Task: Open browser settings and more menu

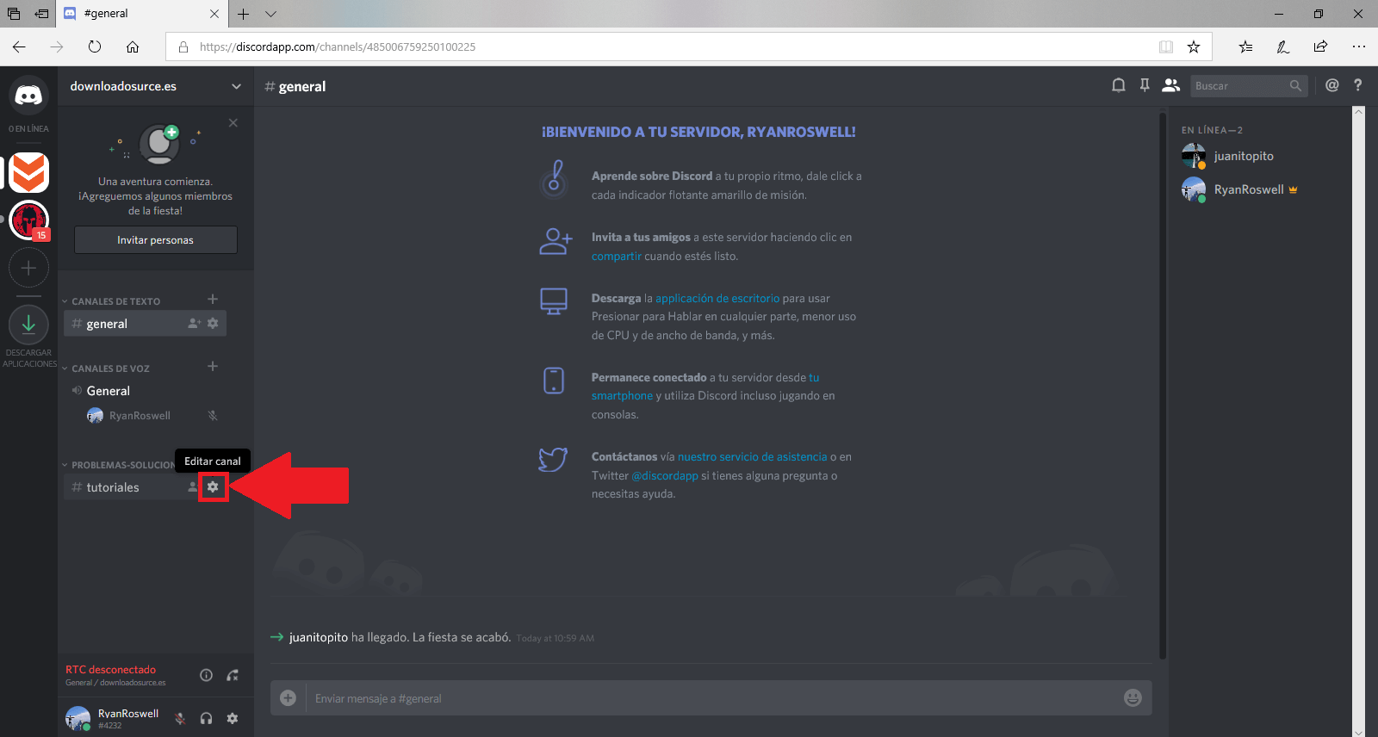Action: click(x=1358, y=46)
